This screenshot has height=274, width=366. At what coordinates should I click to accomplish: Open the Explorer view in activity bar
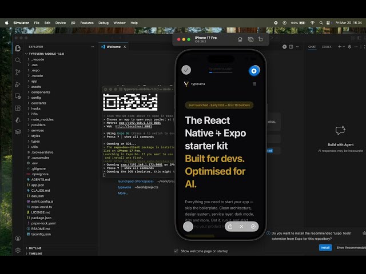click(x=18, y=48)
